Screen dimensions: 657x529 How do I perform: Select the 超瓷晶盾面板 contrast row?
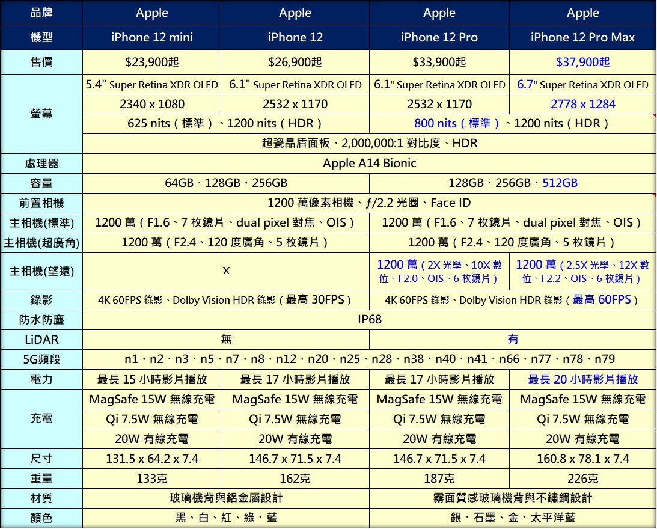pos(369,143)
